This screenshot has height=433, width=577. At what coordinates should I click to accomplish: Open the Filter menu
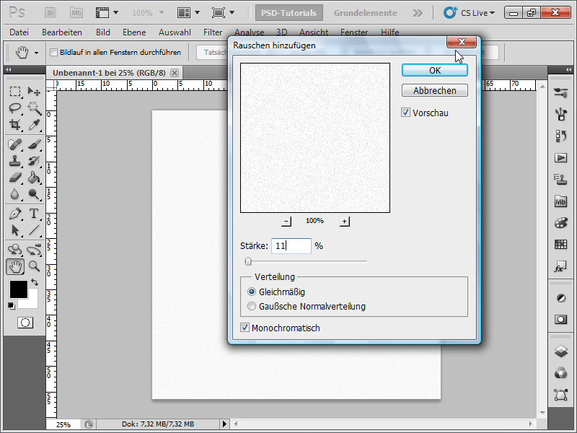click(x=213, y=32)
